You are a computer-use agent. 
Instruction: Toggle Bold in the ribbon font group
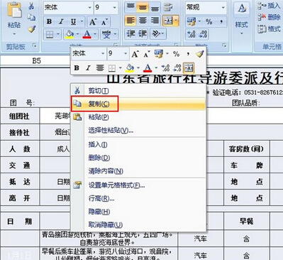pos(49,22)
